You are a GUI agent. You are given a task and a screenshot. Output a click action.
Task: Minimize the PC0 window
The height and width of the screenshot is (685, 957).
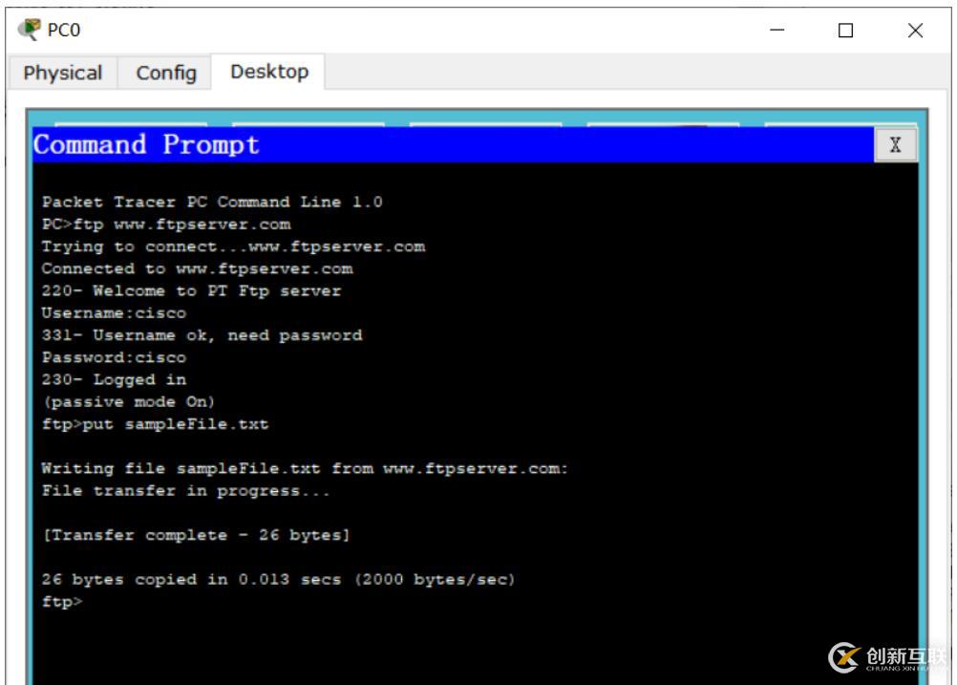point(776,30)
